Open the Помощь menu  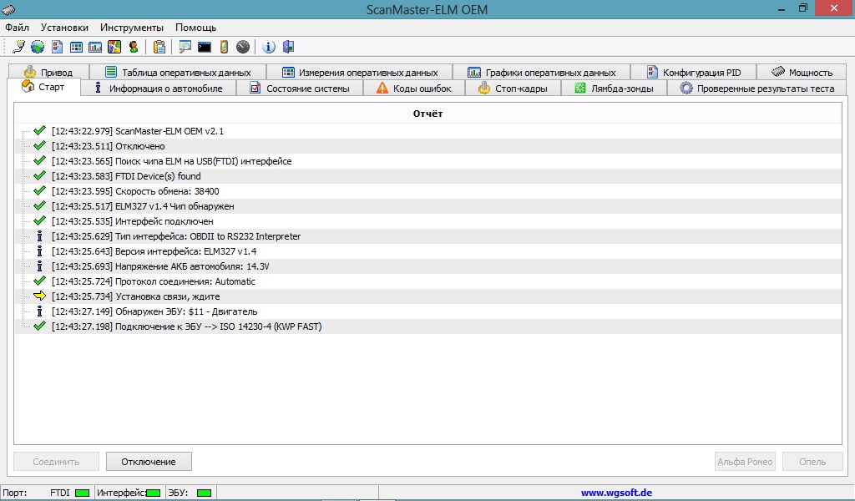(195, 28)
